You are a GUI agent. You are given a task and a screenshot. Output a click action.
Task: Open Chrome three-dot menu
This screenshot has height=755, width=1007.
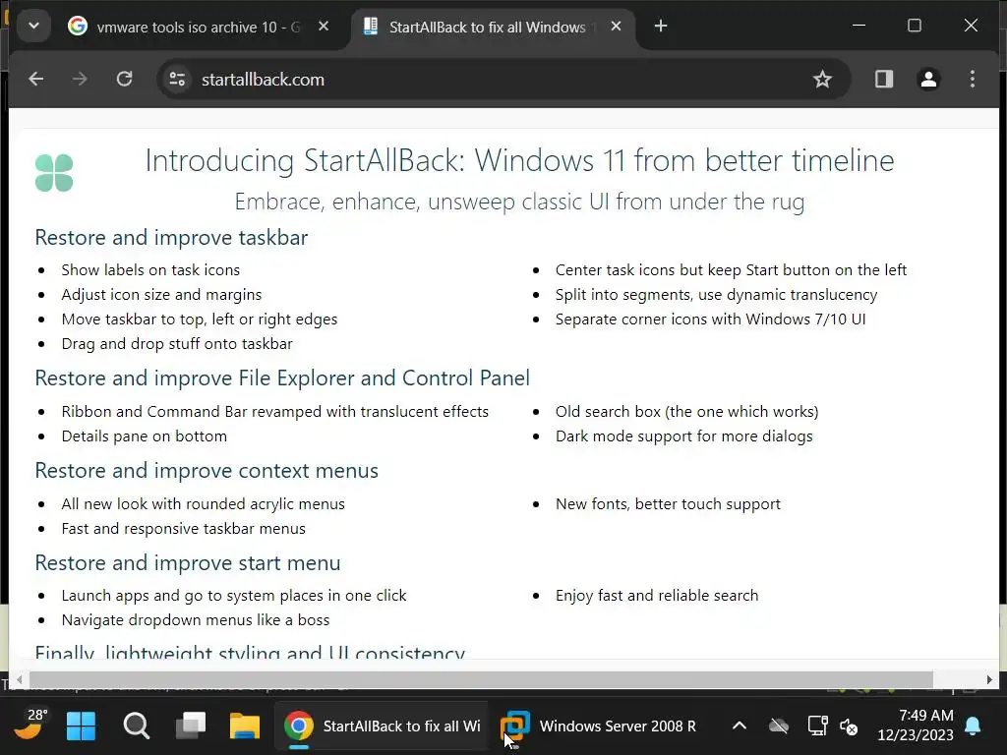tap(973, 79)
